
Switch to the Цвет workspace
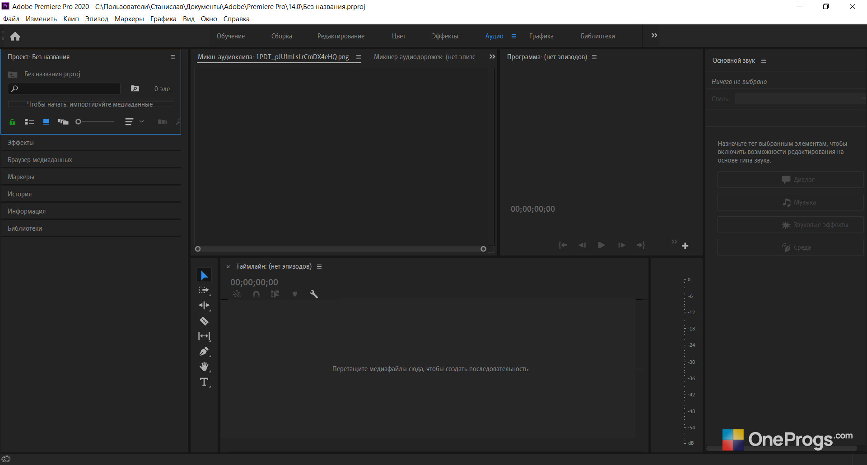399,36
